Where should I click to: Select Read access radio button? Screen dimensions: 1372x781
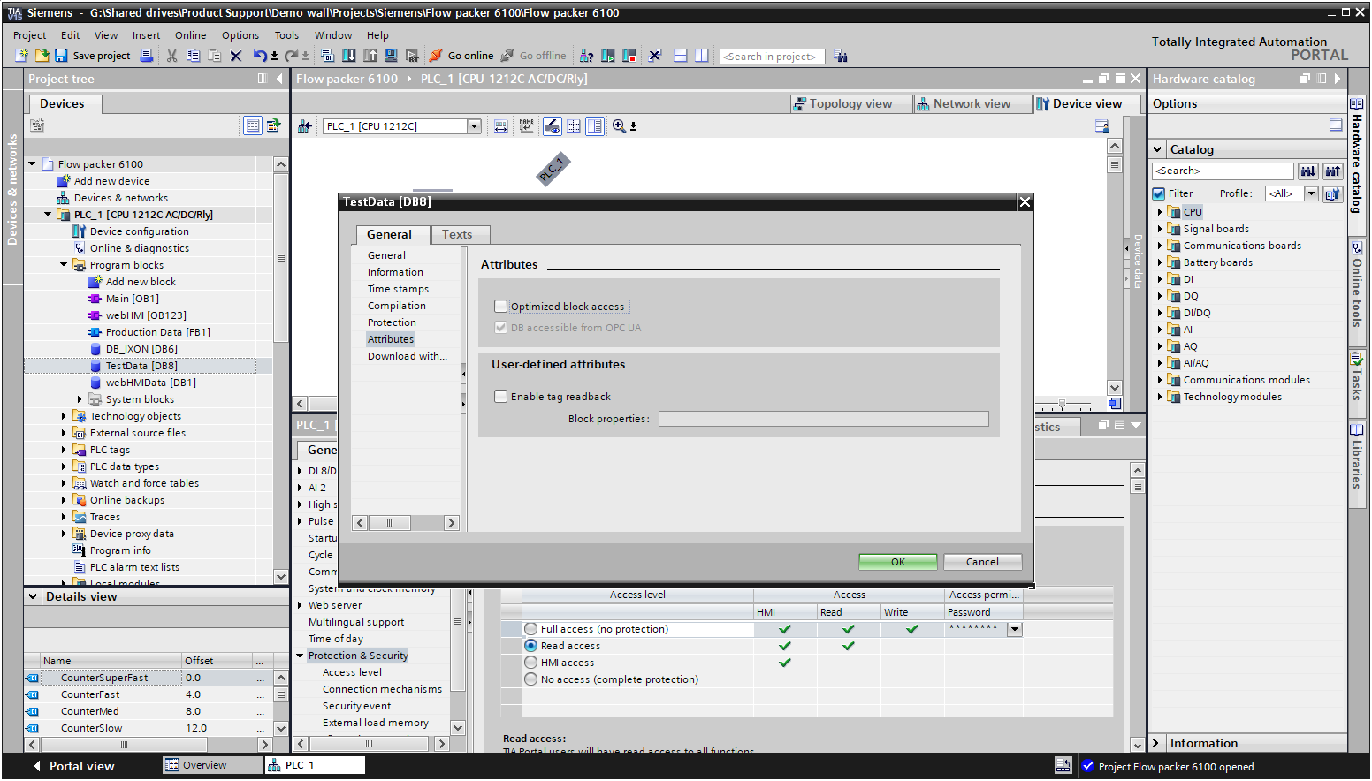click(x=530, y=646)
